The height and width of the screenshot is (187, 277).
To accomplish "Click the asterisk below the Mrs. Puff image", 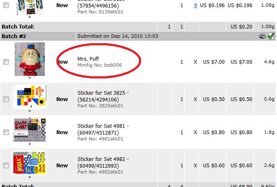I will pos(30,78).
